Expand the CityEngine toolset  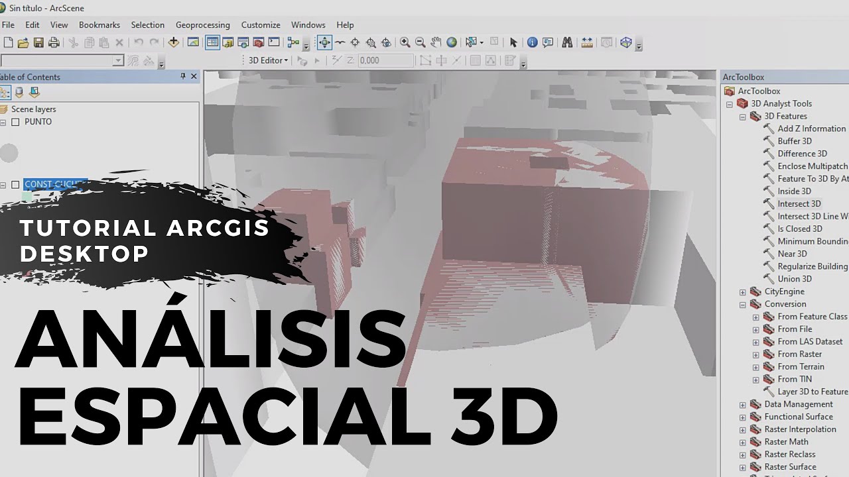coord(743,292)
